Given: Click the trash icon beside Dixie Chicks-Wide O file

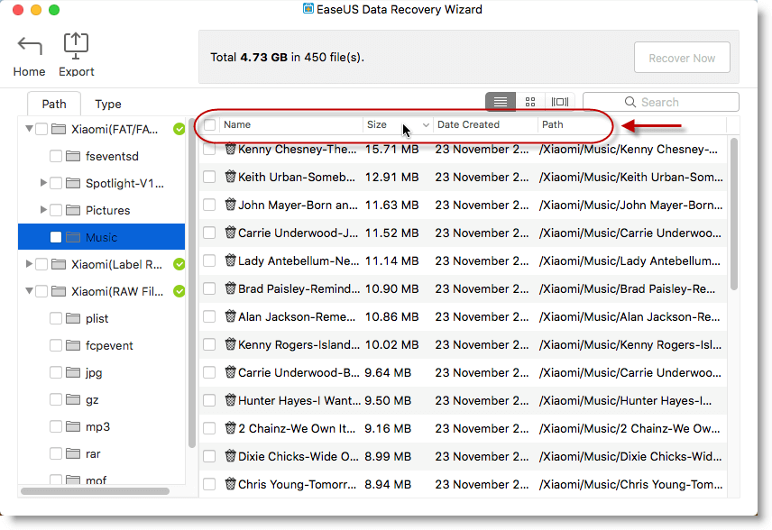Looking at the screenshot, I should pyautogui.click(x=230, y=456).
